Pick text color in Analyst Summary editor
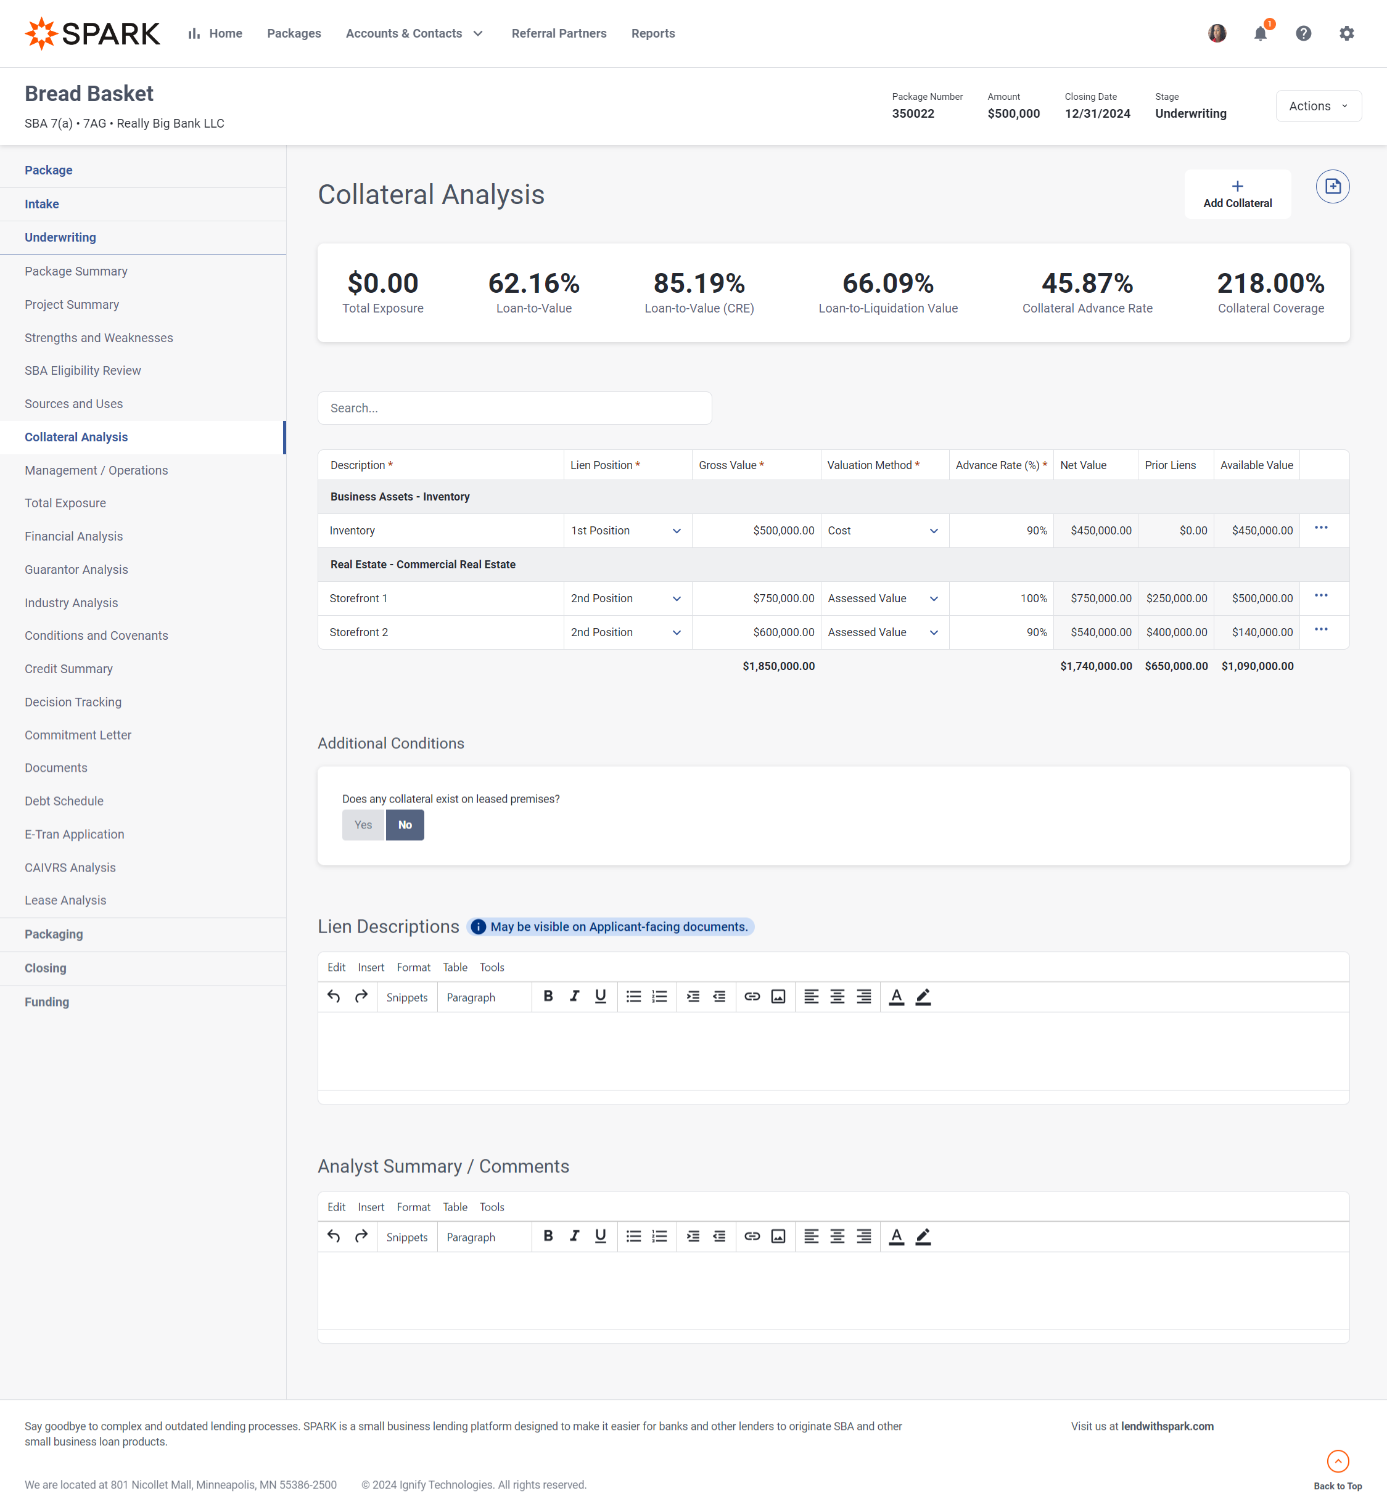This screenshot has height=1512, width=1387. 896,1236
